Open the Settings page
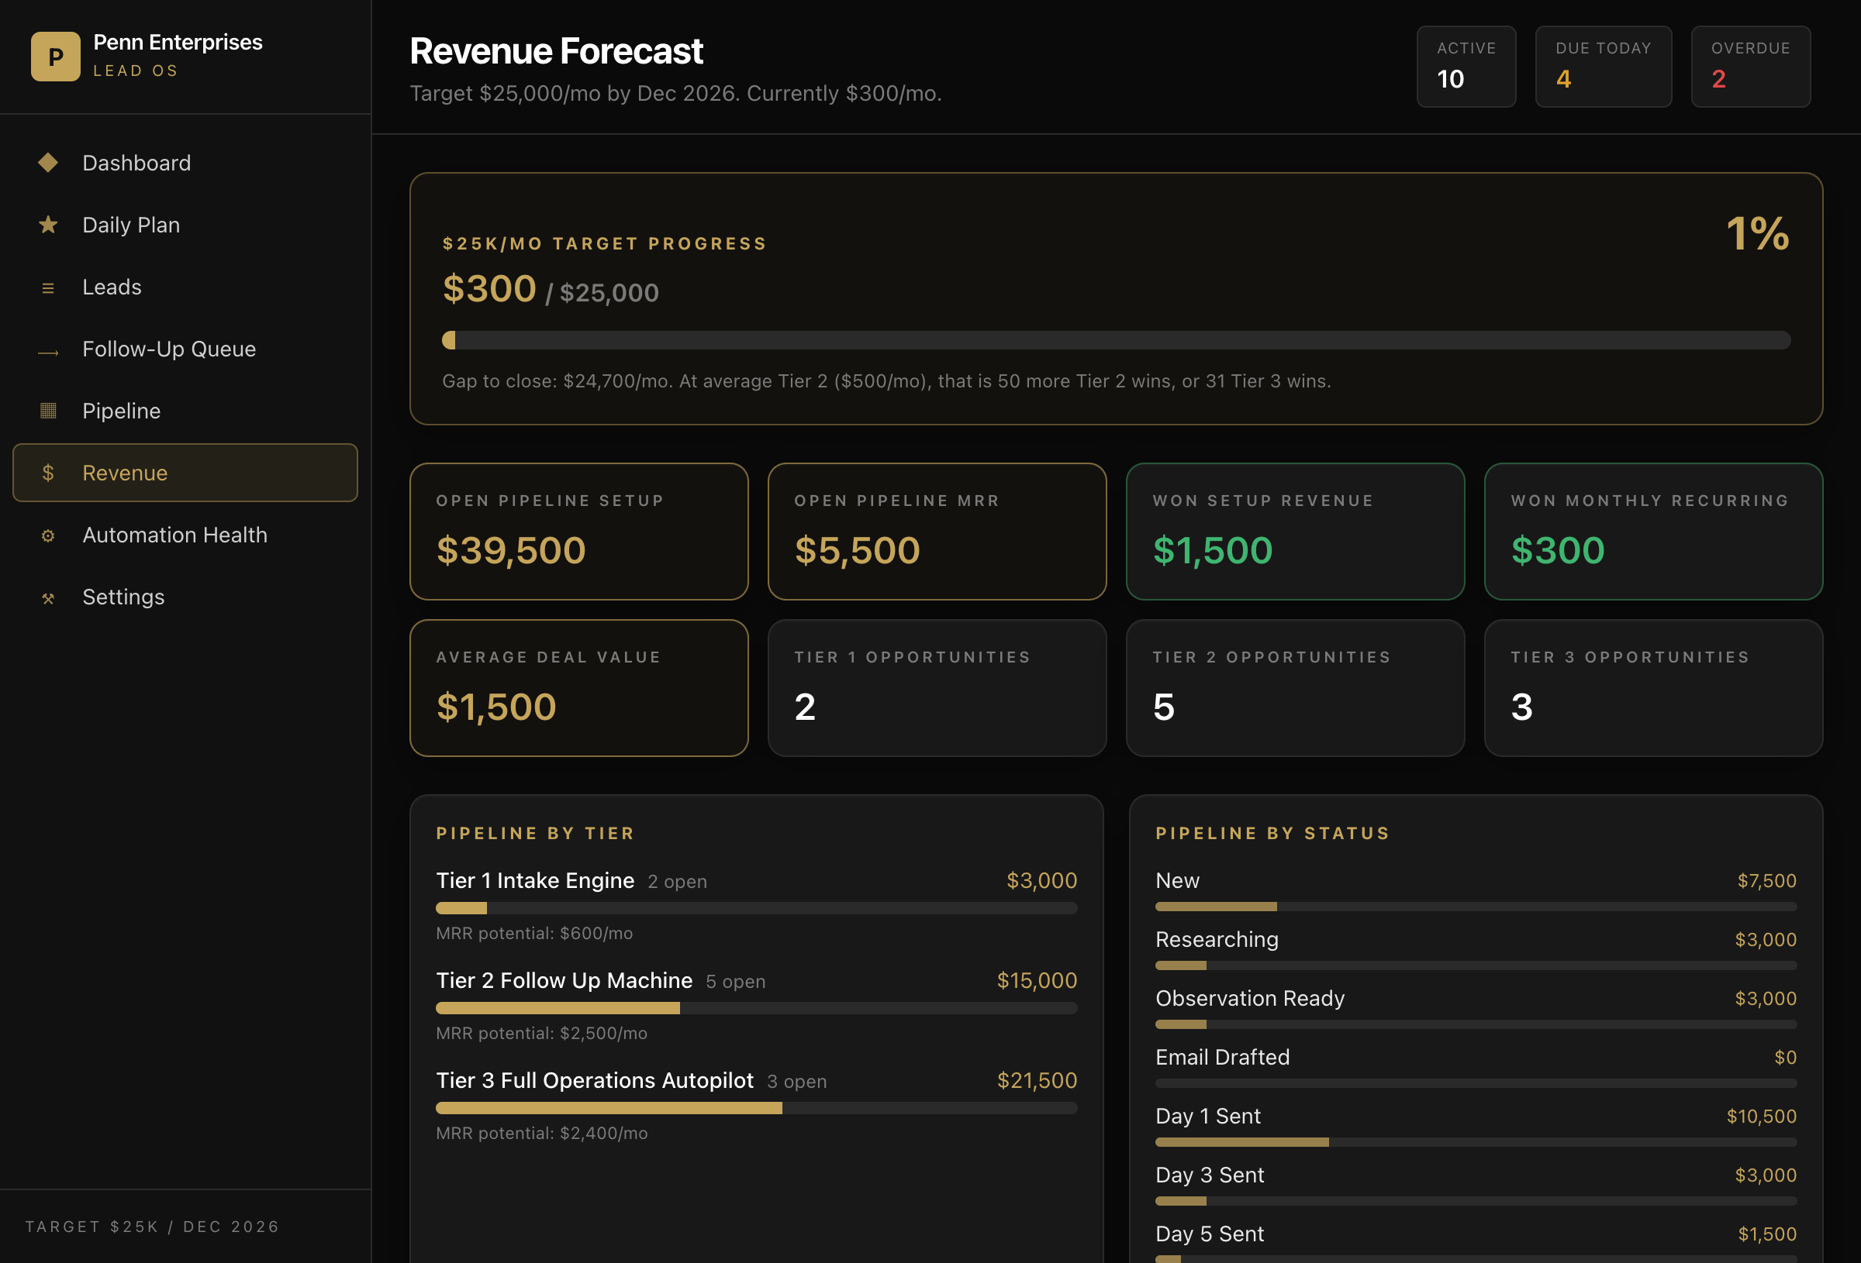The image size is (1861, 1263). (185, 597)
